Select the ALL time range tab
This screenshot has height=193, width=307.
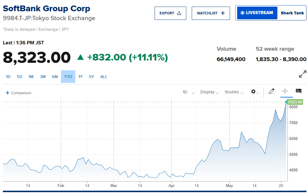click(x=104, y=77)
